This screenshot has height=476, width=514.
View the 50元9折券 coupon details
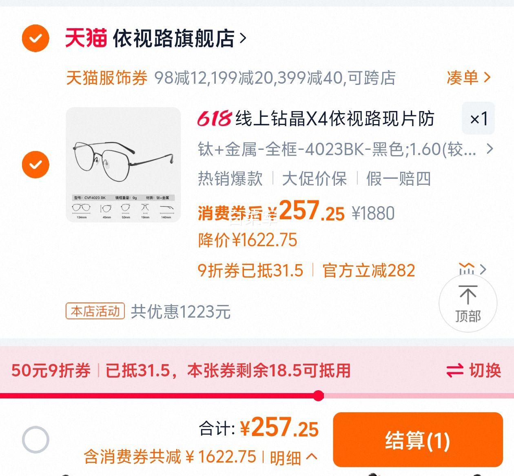51,371
